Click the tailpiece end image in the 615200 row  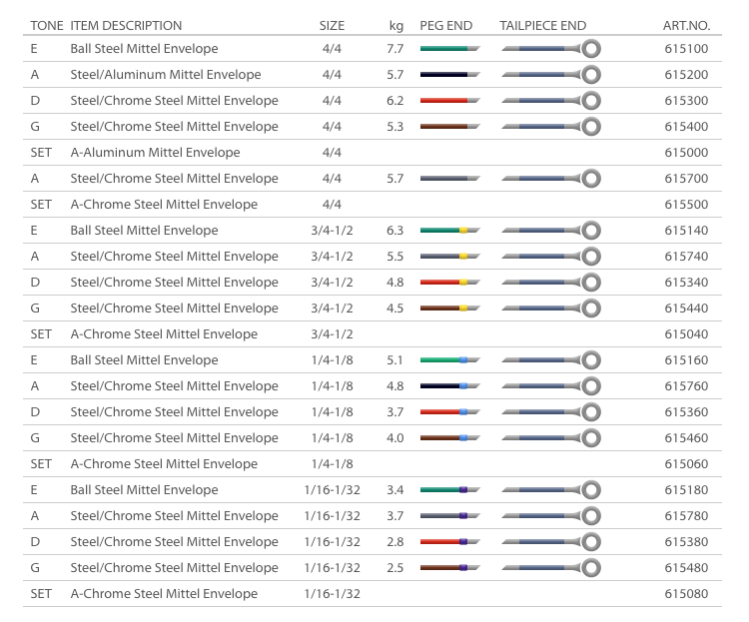tap(550, 75)
